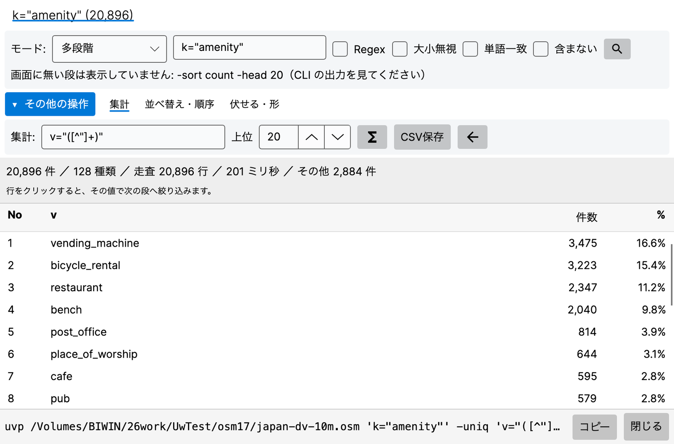
Task: Click the % column header
Action: (661, 215)
